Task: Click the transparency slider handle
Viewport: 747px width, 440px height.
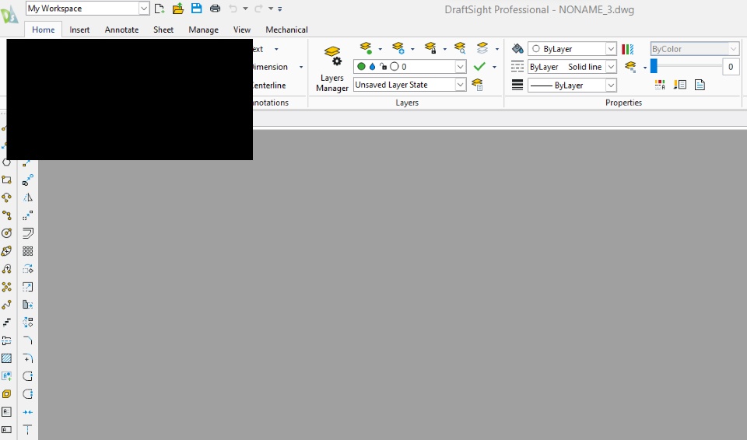Action: point(654,66)
